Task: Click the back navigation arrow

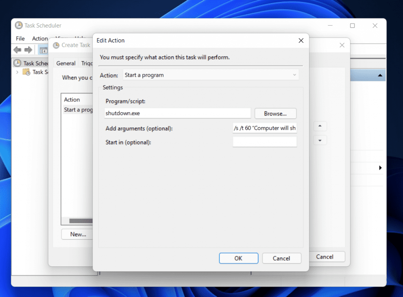Action: pyautogui.click(x=17, y=50)
